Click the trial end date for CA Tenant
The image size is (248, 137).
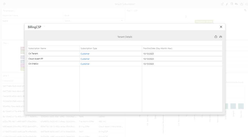coord(148,54)
